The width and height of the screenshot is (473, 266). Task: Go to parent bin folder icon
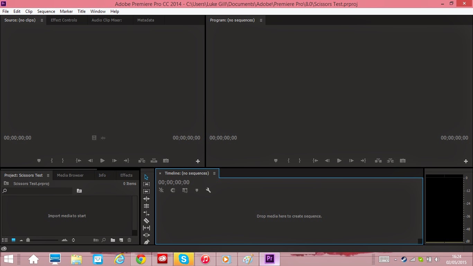[x=6, y=184]
